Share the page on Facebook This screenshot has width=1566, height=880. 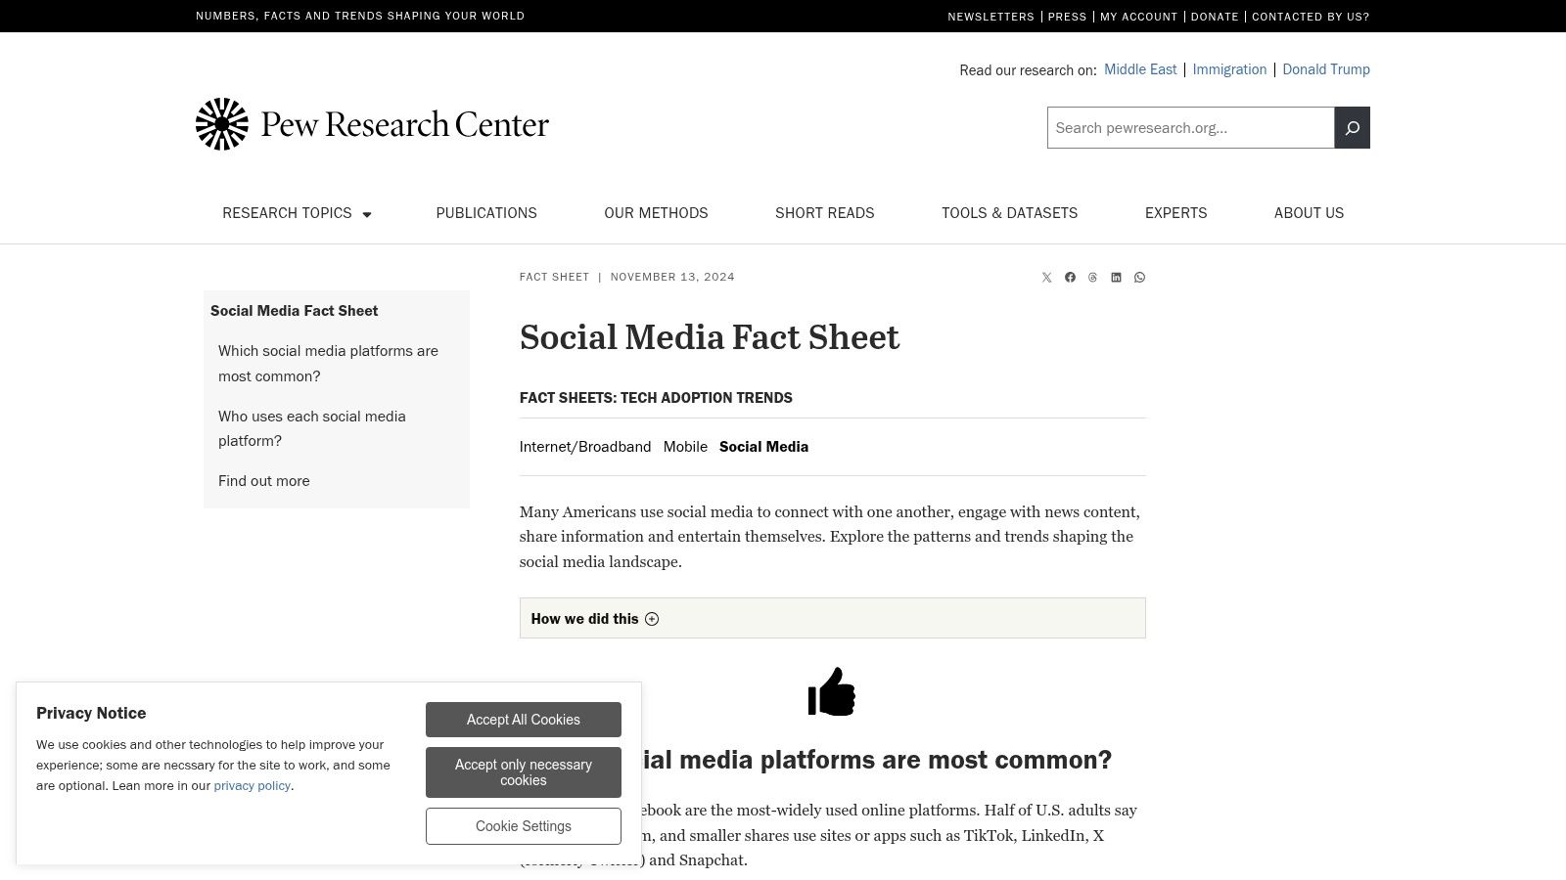(x=1070, y=277)
